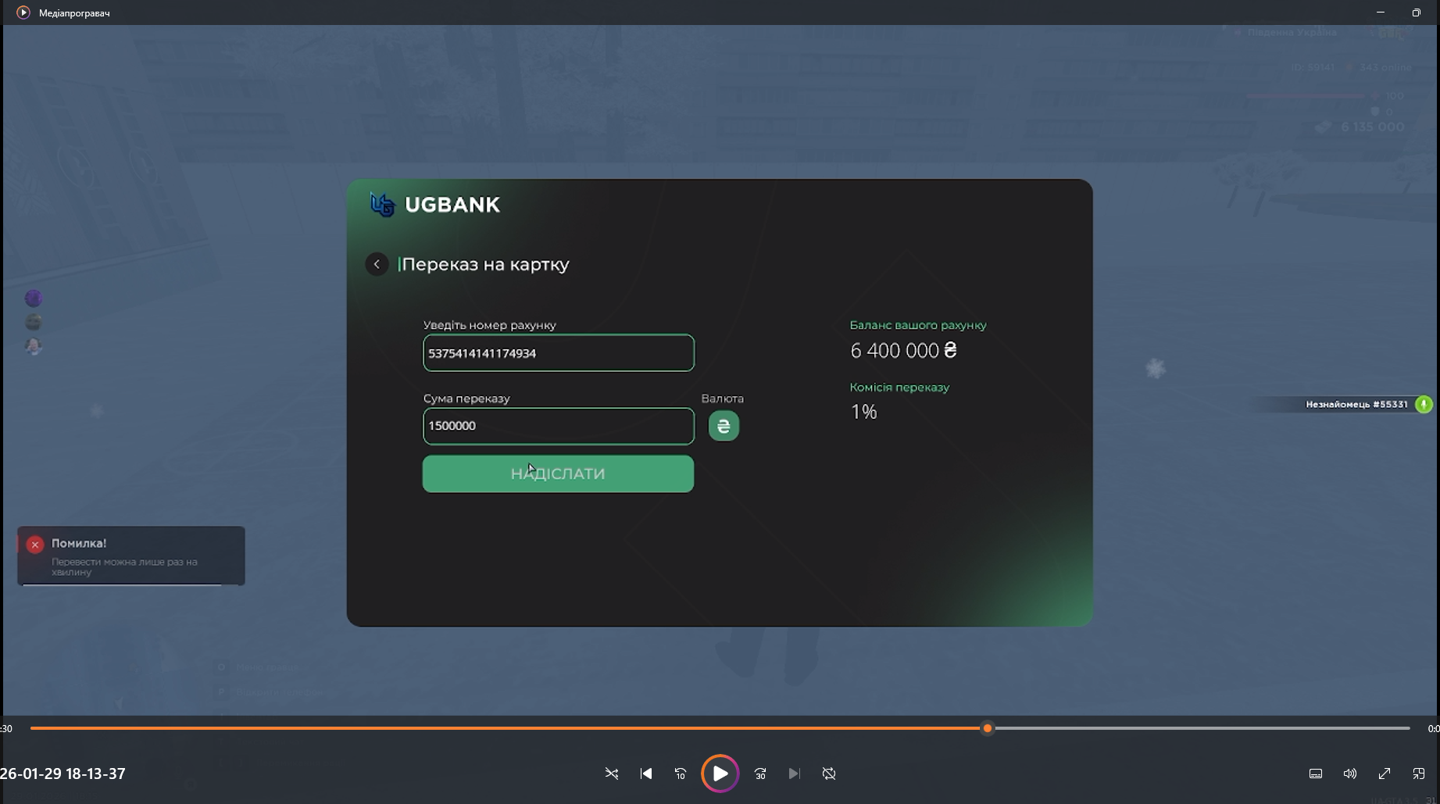Click the play button in media player
This screenshot has width=1440, height=804.
[720, 774]
